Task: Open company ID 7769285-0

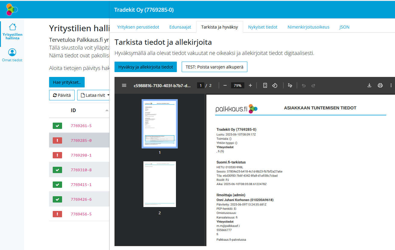Action: [81, 140]
